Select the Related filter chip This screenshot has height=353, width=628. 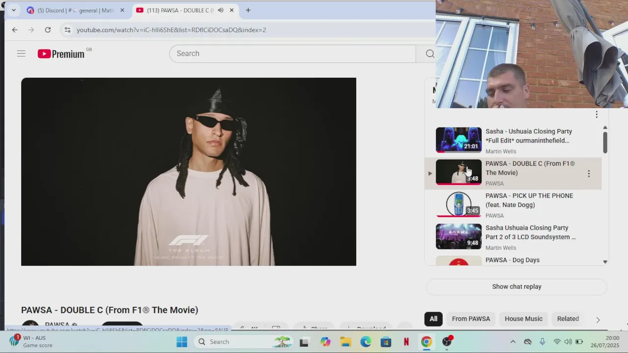(568, 319)
